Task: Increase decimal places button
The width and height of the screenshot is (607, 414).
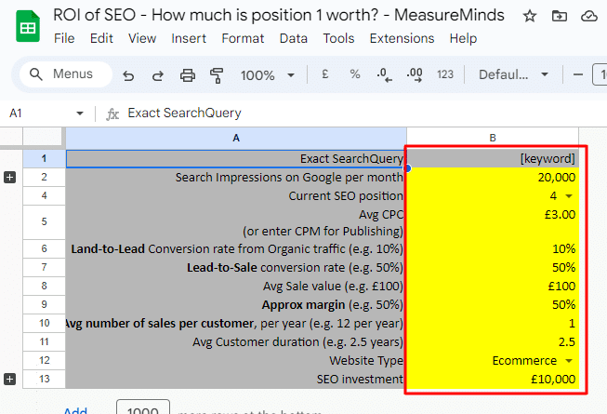Action: point(415,74)
